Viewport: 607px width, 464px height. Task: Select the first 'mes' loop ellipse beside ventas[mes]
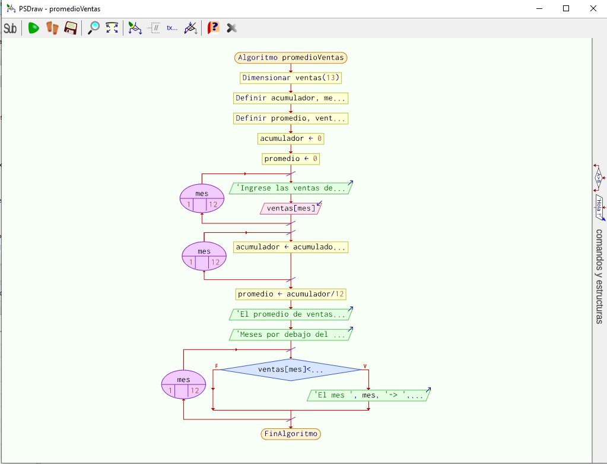pyautogui.click(x=202, y=198)
